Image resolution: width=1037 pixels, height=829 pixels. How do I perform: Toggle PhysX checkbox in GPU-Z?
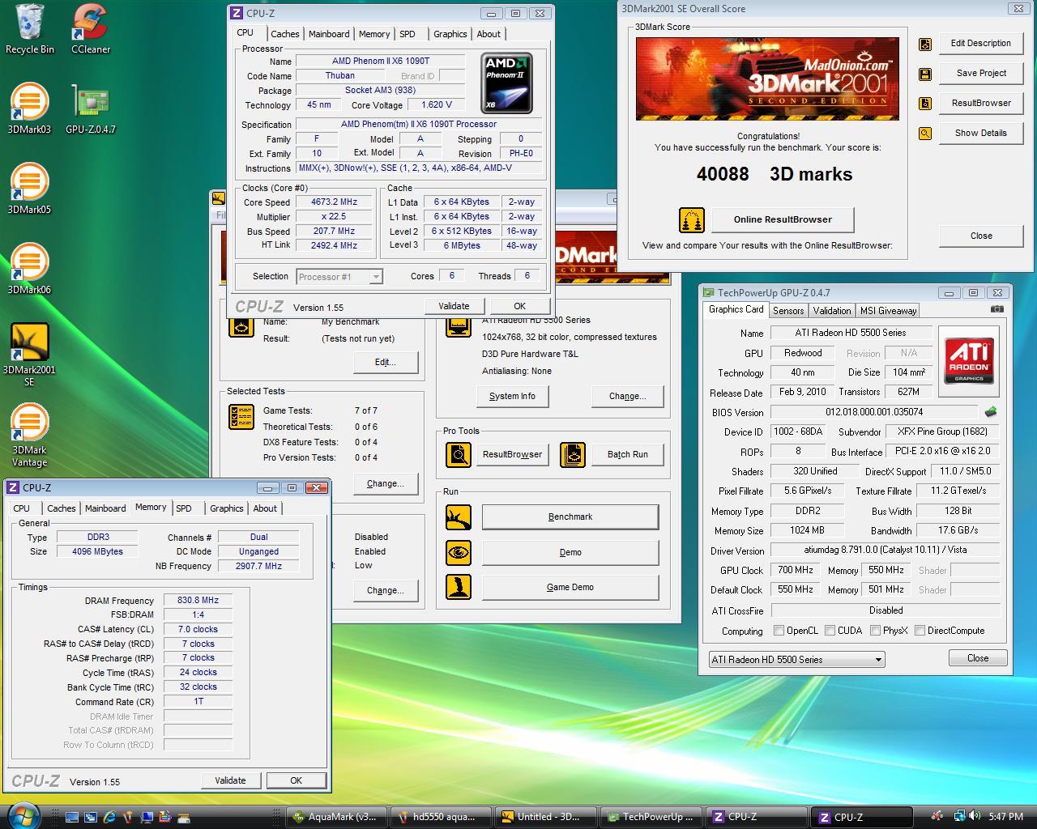click(x=875, y=631)
